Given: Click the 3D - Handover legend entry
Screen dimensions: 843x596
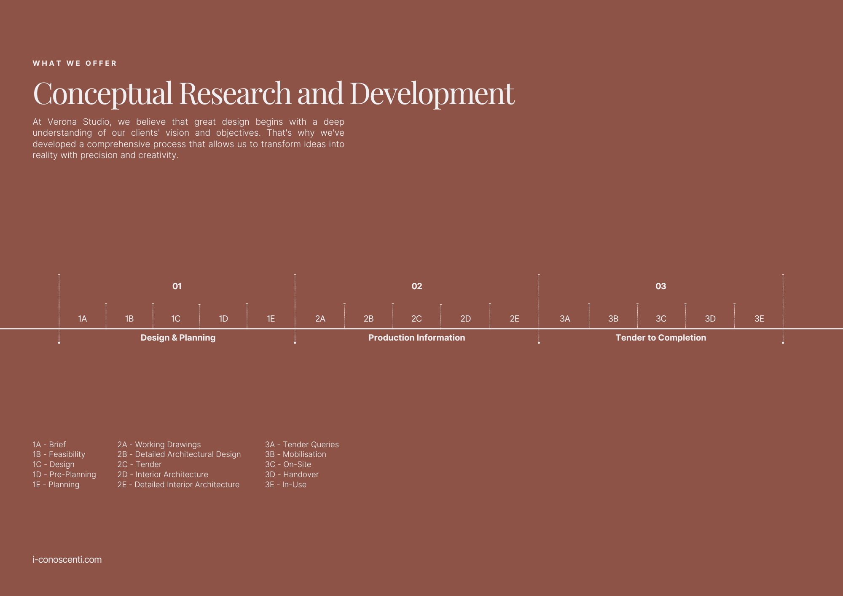Looking at the screenshot, I should 292,475.
